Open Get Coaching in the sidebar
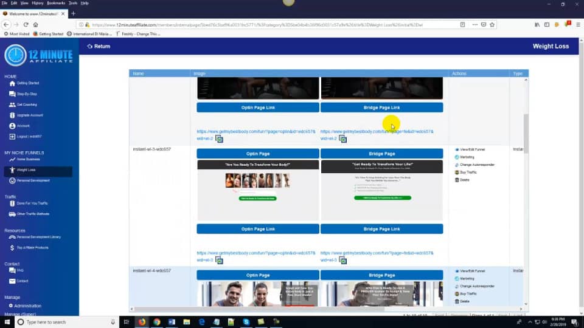Screen dimensions: 584x328 click(23, 105)
